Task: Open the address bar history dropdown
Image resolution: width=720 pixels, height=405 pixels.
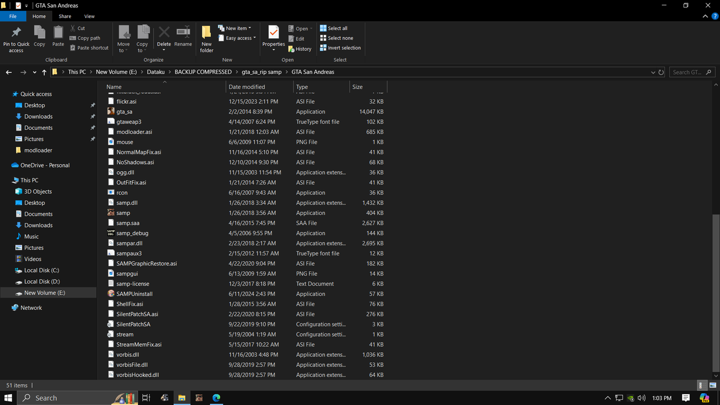Action: click(x=652, y=72)
